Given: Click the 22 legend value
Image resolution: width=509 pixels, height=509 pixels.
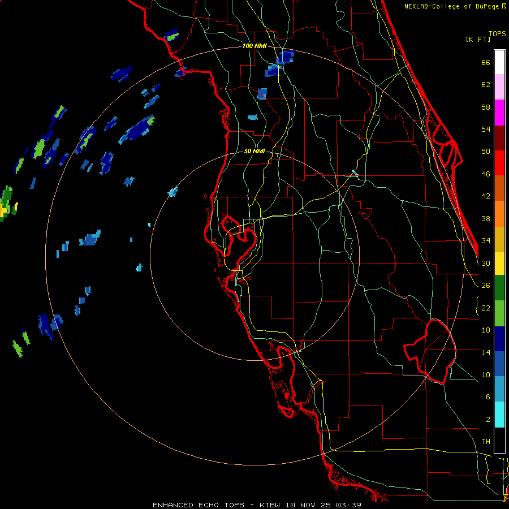Looking at the screenshot, I should 486,308.
